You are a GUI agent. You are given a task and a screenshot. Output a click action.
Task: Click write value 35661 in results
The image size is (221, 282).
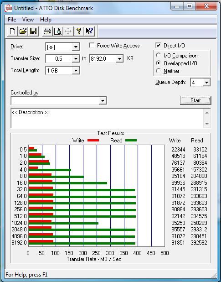point(178,169)
